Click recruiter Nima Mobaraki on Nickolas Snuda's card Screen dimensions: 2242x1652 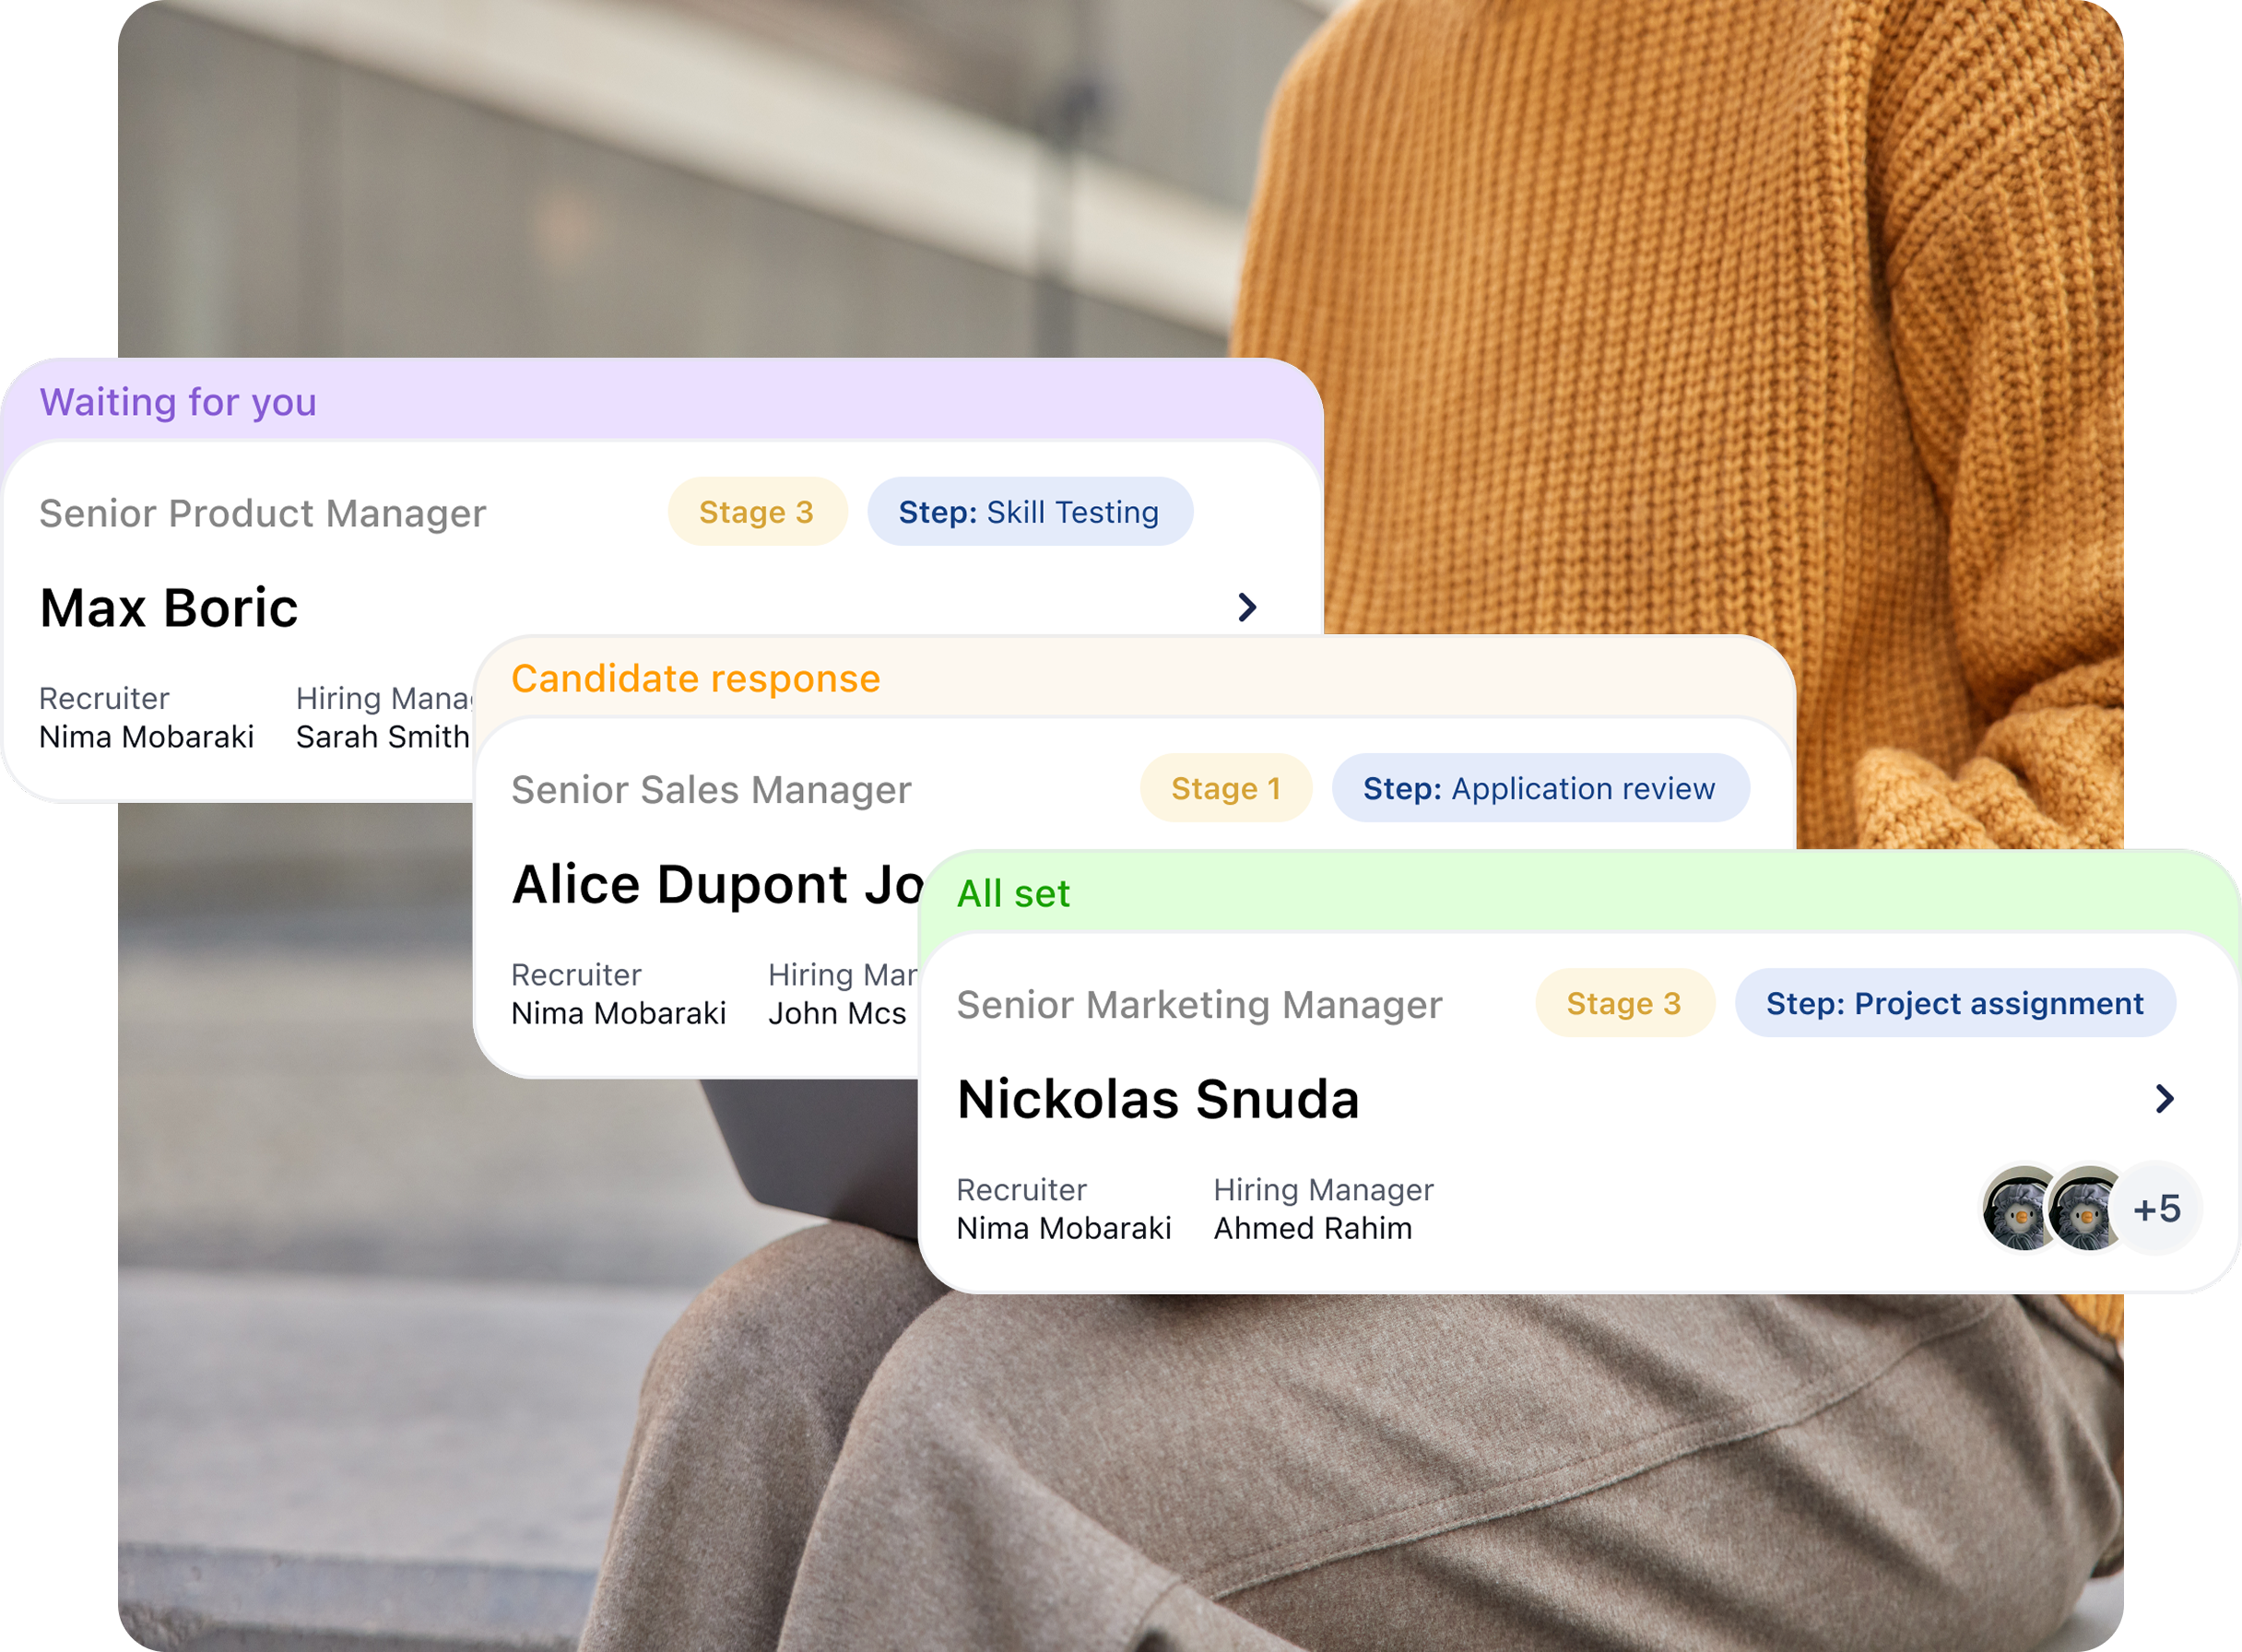click(x=1064, y=1228)
